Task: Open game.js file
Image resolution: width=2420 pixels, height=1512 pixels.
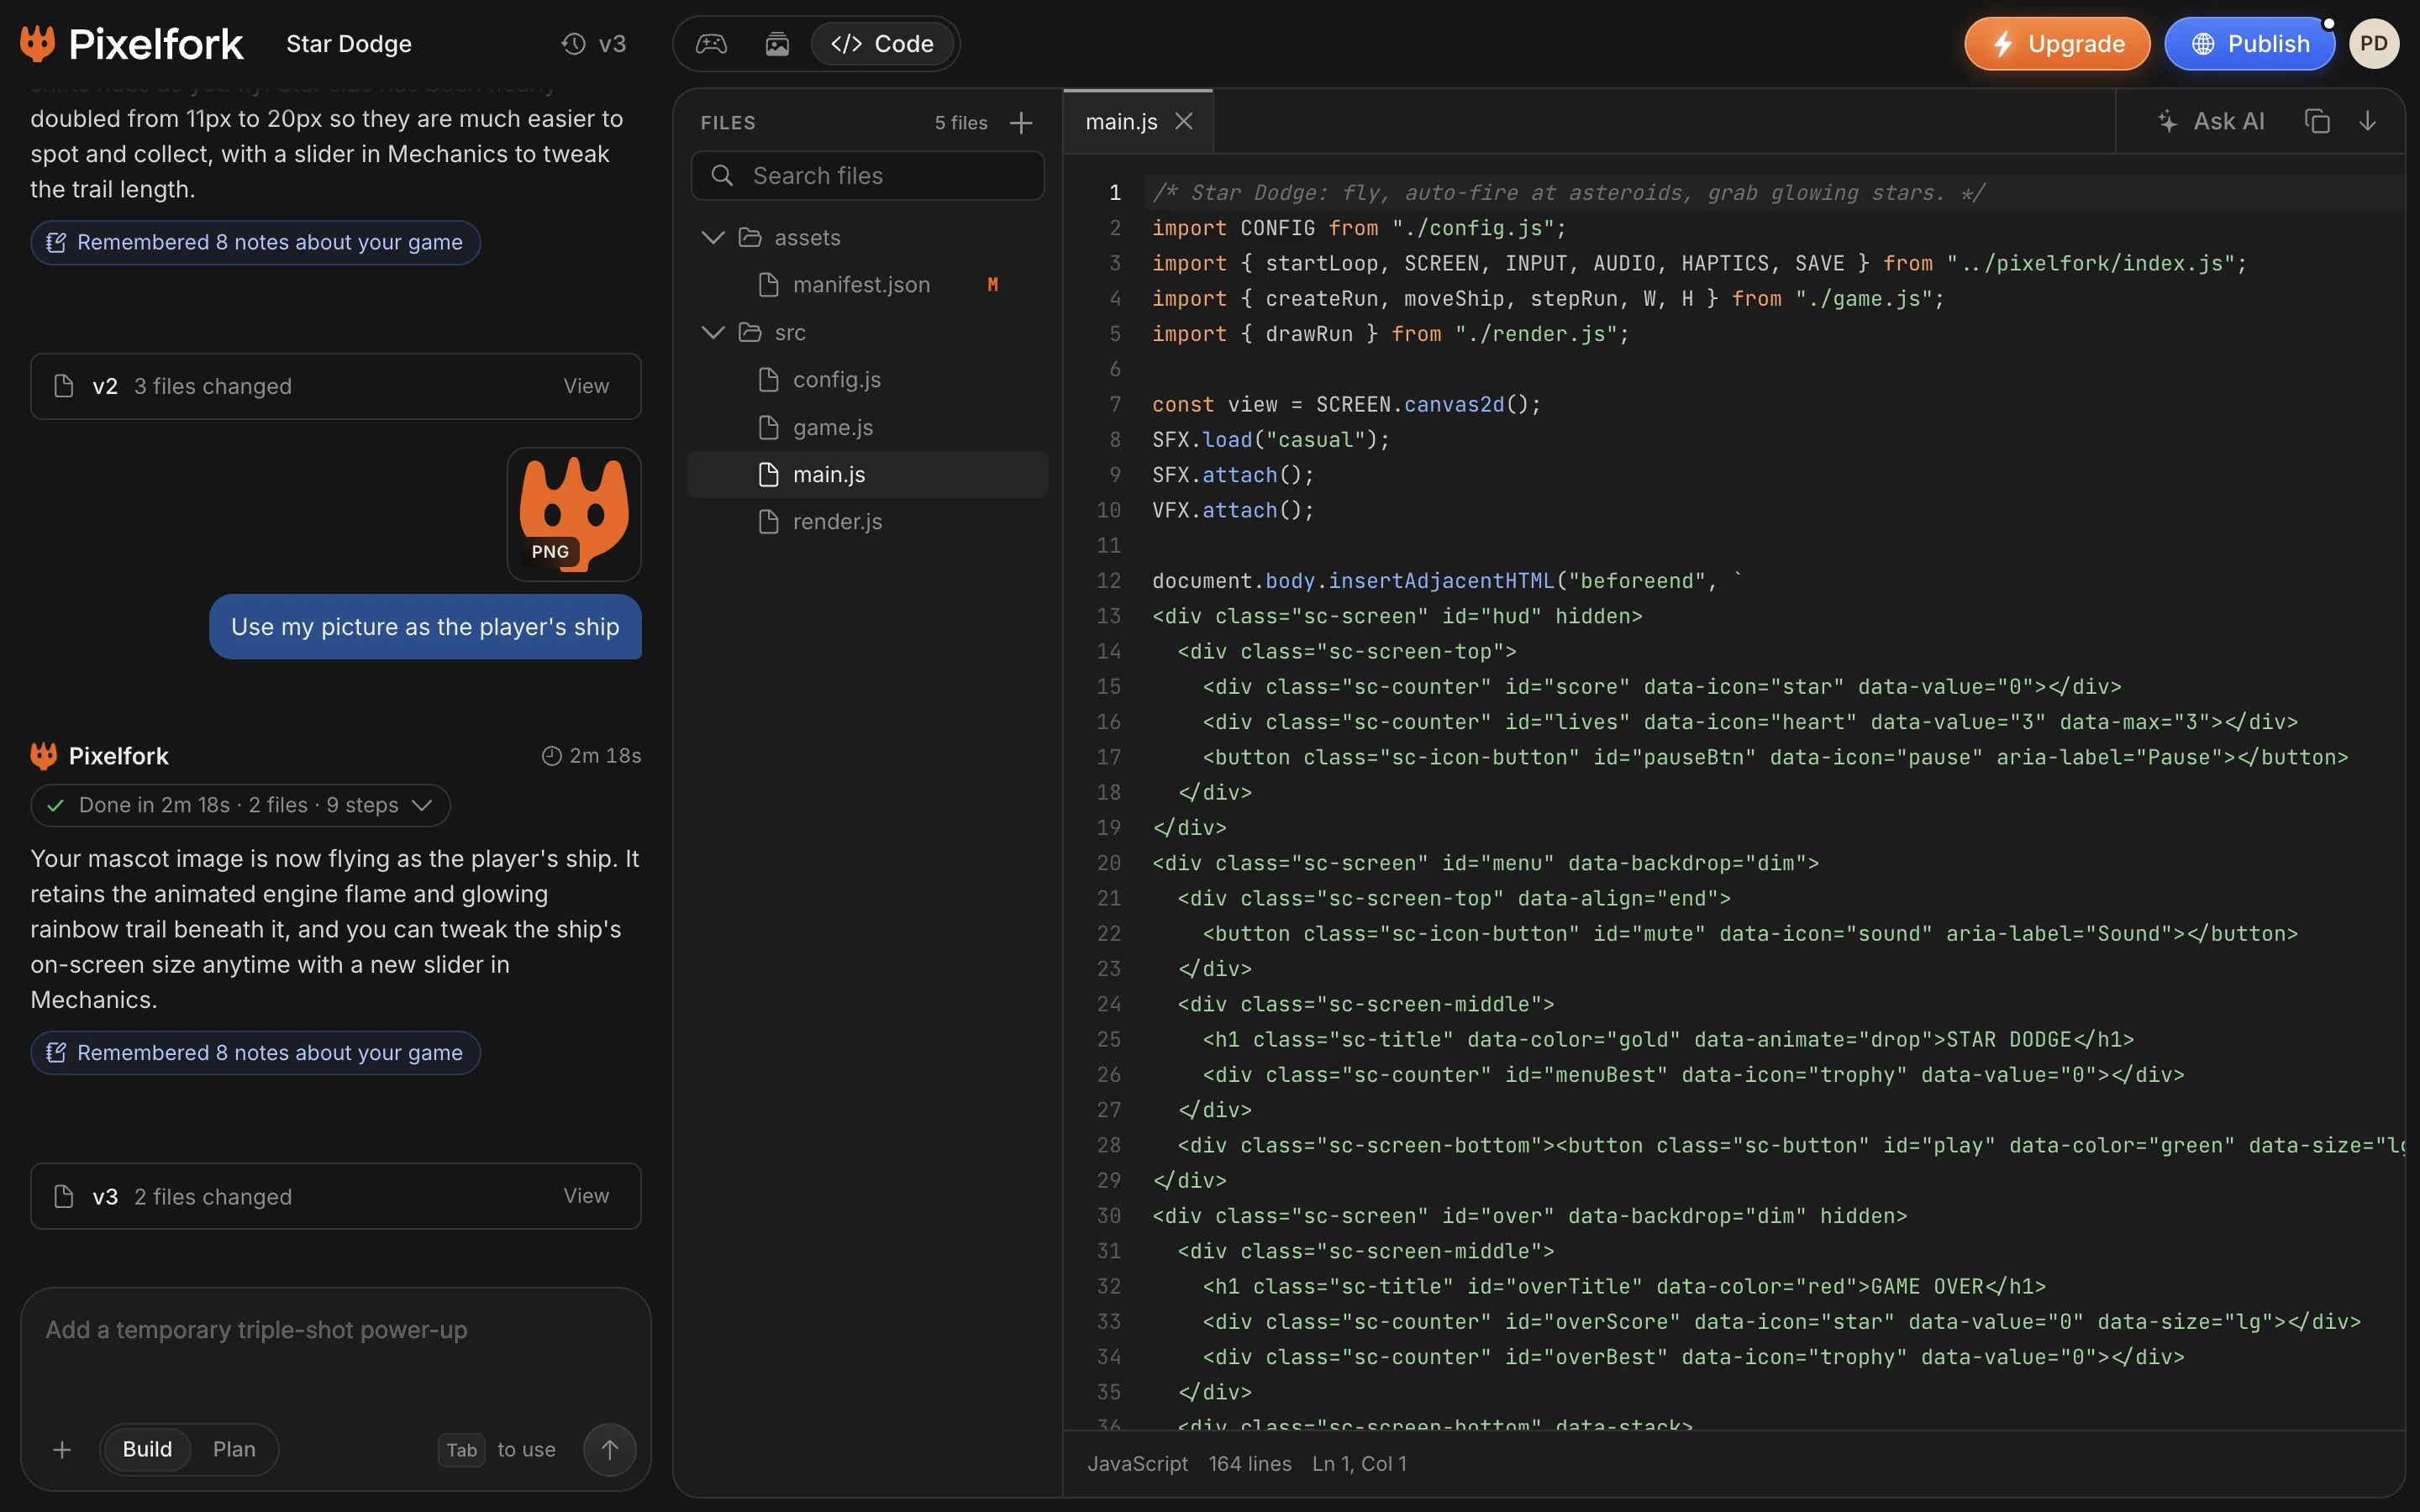Action: pos(868,427)
